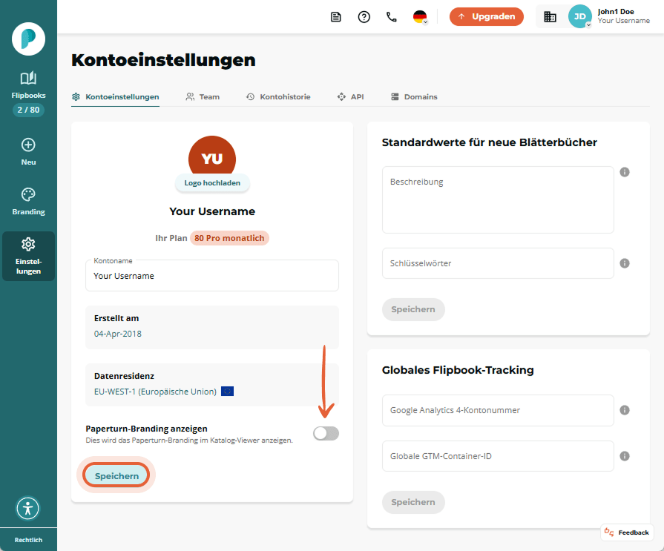This screenshot has width=664, height=551.
Task: Click the JD user avatar
Action: coord(579,16)
